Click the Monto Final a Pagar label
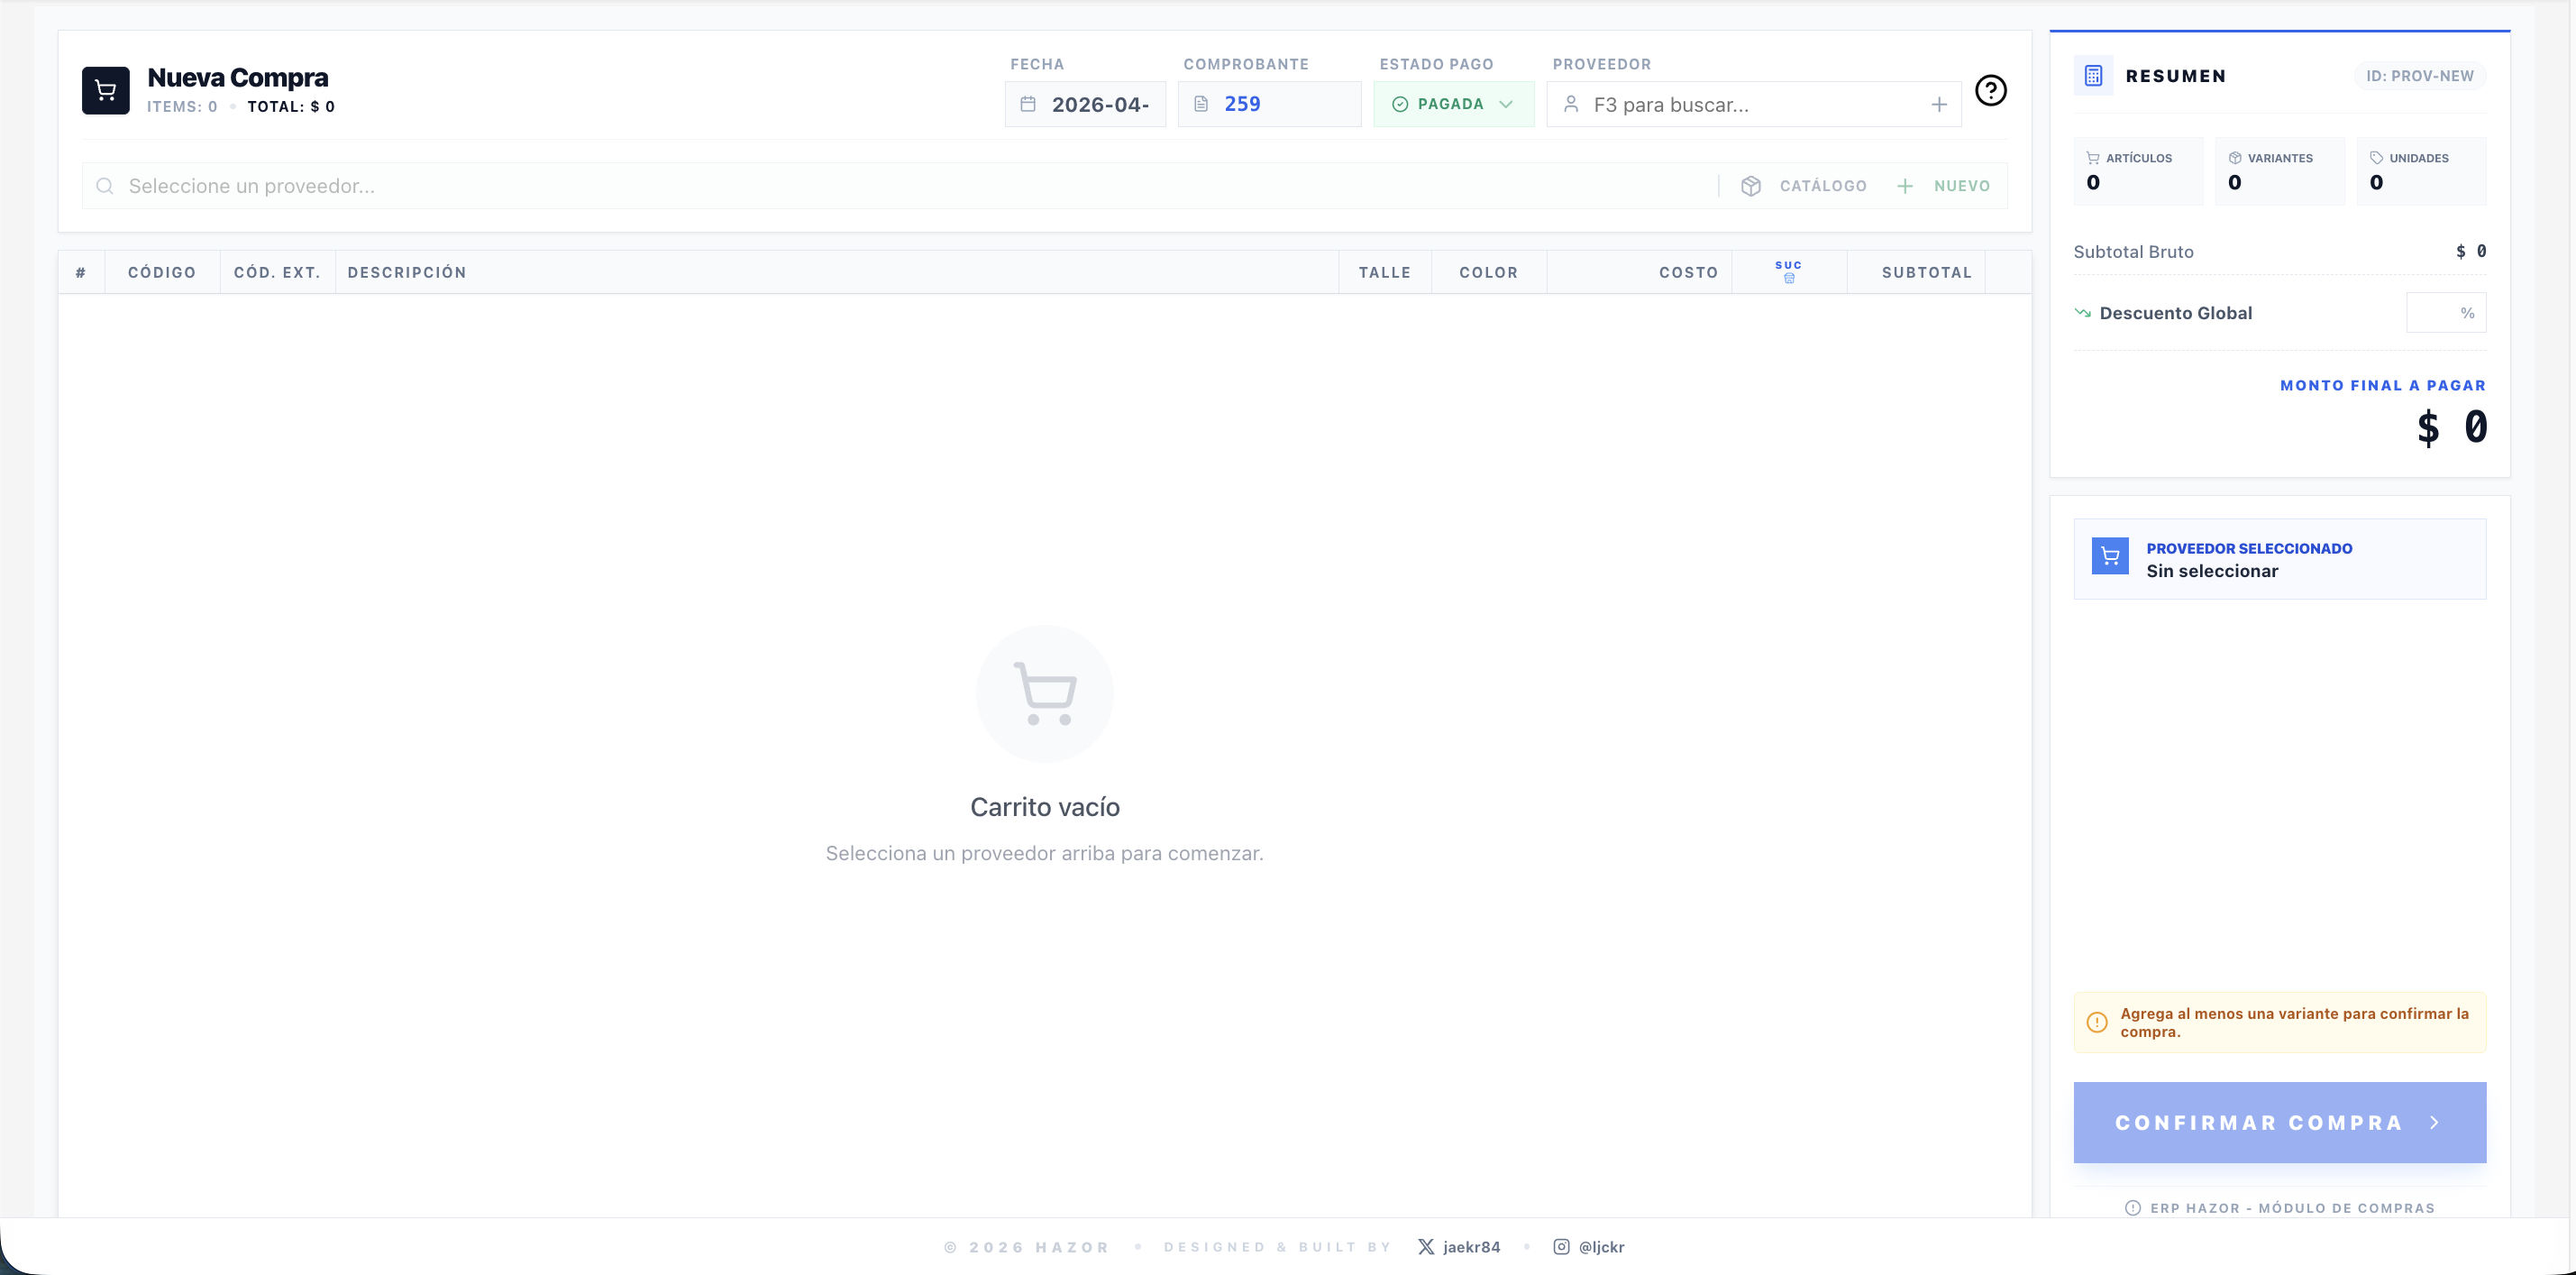The image size is (2576, 1275). coord(2383,385)
